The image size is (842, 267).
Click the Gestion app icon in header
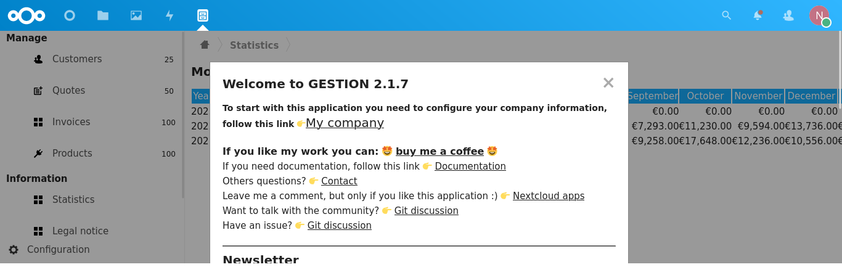tap(203, 15)
